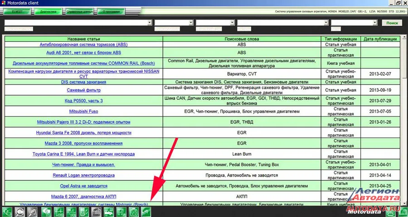Viewport: 408px width, 217px height.
Task: Open the EWD wiring diagrams icon
Action: click(59, 212)
